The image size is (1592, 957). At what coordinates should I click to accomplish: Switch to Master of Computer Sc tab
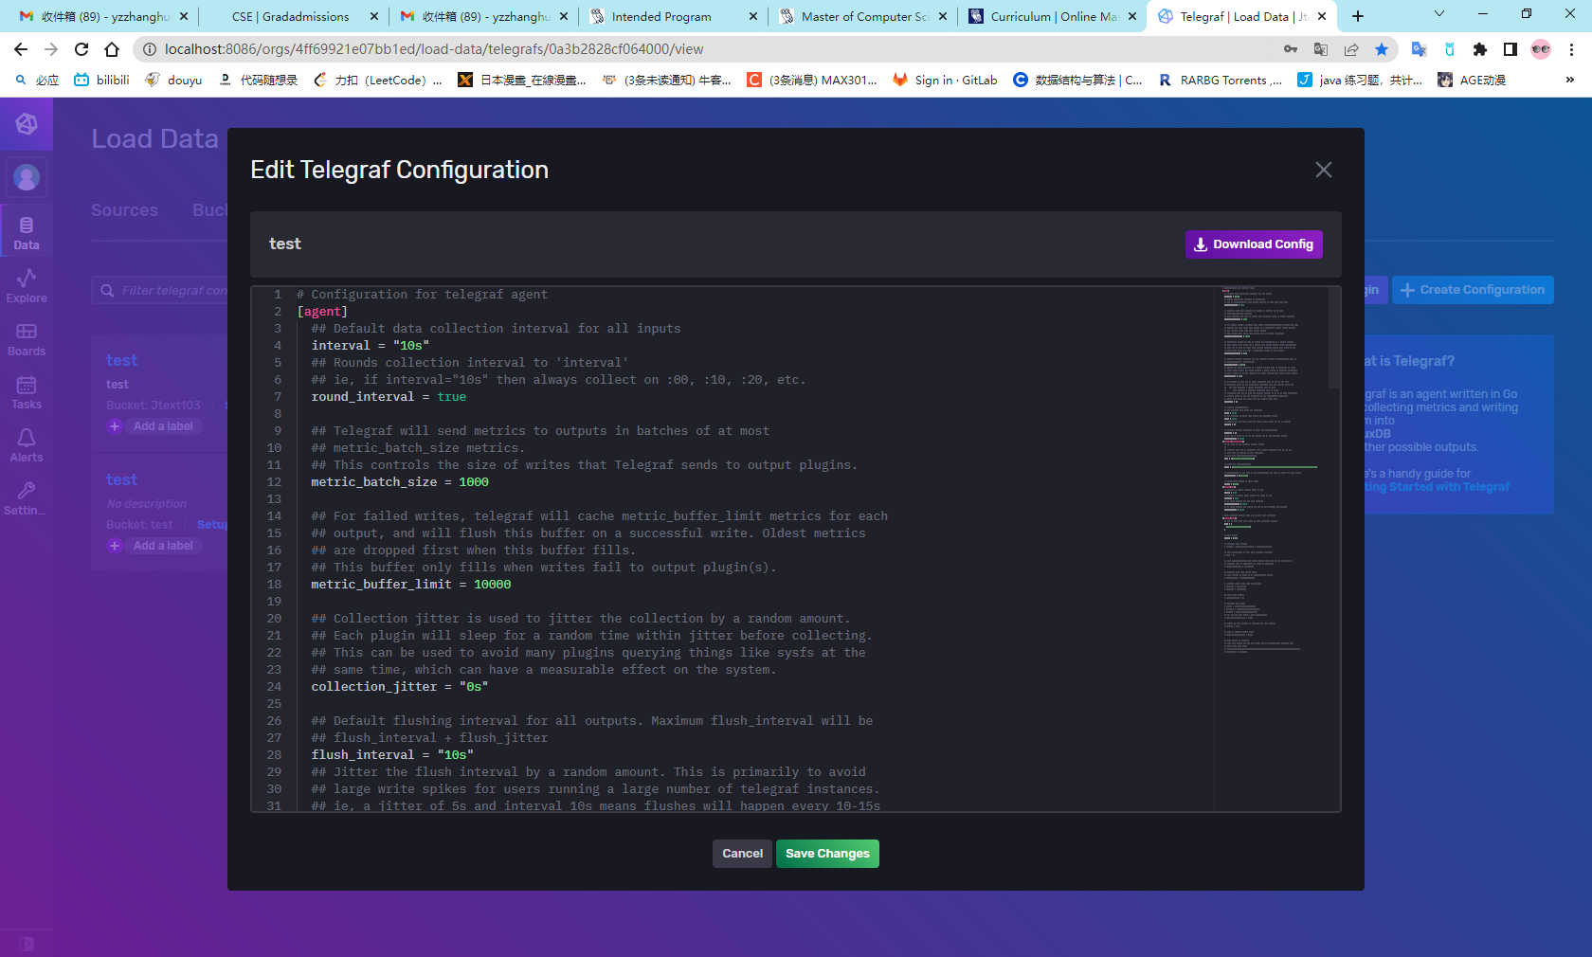pyautogui.click(x=864, y=16)
